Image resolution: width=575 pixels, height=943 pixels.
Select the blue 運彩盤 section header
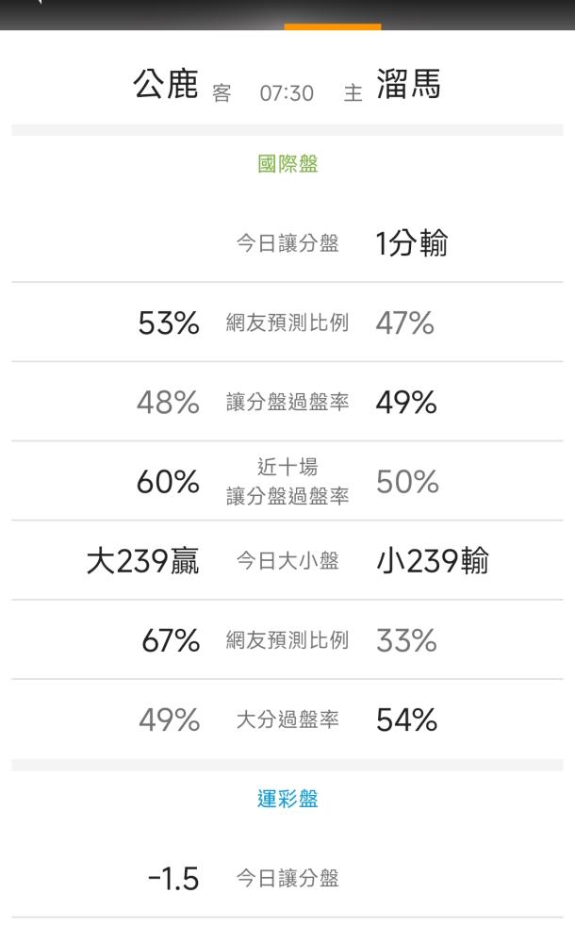[287, 800]
